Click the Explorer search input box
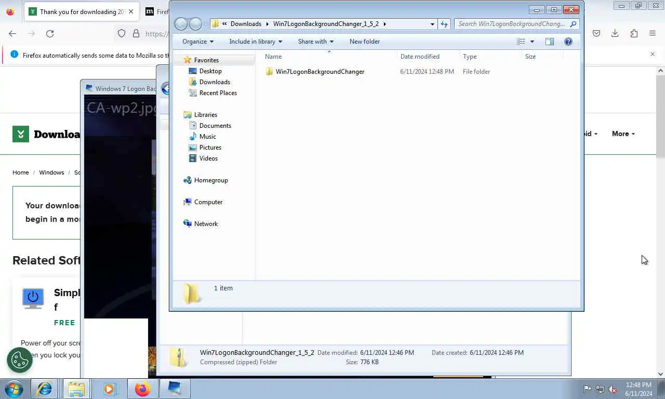Viewport: 665px width, 399px height. tap(511, 24)
